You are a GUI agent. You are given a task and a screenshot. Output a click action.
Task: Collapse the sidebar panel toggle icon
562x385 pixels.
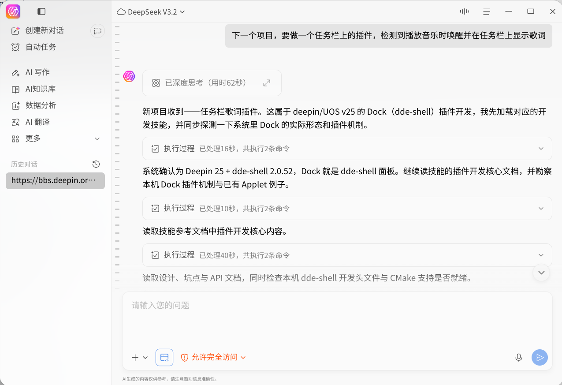point(41,11)
